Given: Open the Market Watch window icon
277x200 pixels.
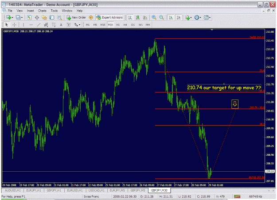Looking at the screenshot, I should pyautogui.click(x=29, y=17).
